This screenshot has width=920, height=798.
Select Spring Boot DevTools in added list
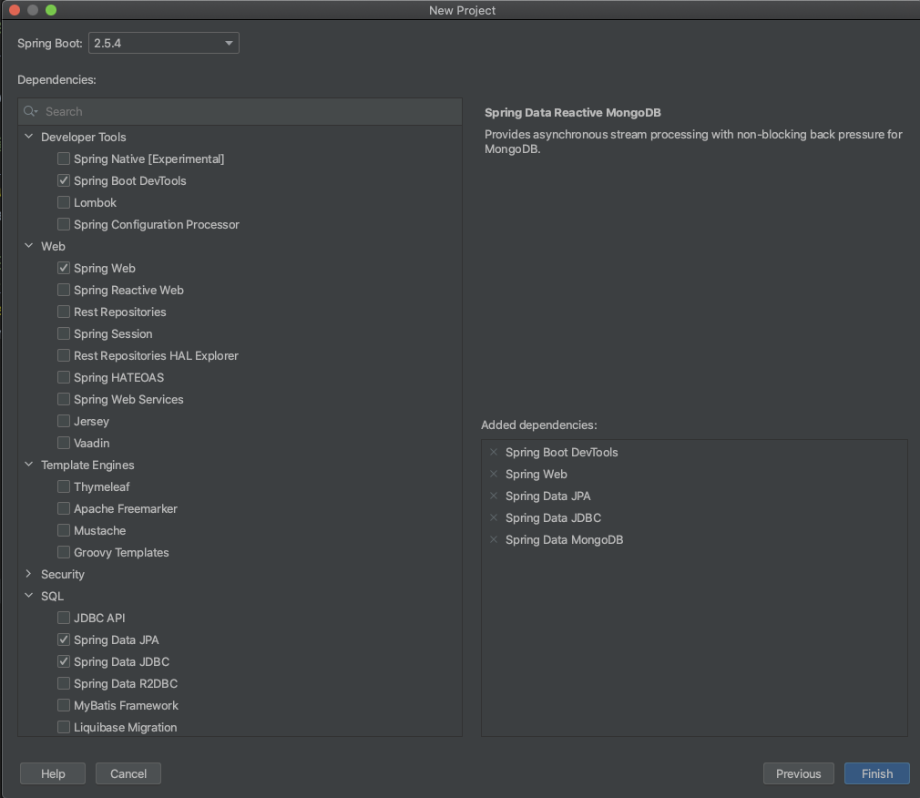[x=561, y=453]
